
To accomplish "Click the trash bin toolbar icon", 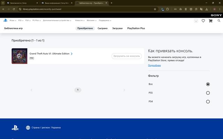I will click(186, 9).
